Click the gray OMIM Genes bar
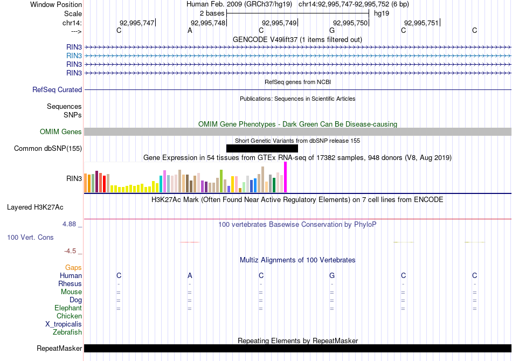 pyautogui.click(x=297, y=132)
